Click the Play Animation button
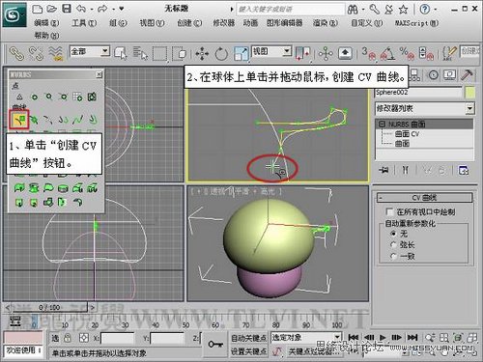Image resolution: width=483 pixels, height=362 pixels. [383, 338]
